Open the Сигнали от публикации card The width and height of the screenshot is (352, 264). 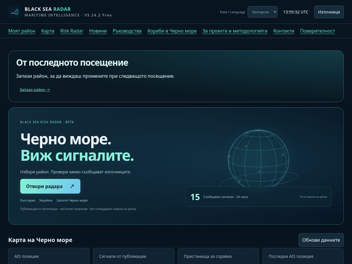[133, 256]
